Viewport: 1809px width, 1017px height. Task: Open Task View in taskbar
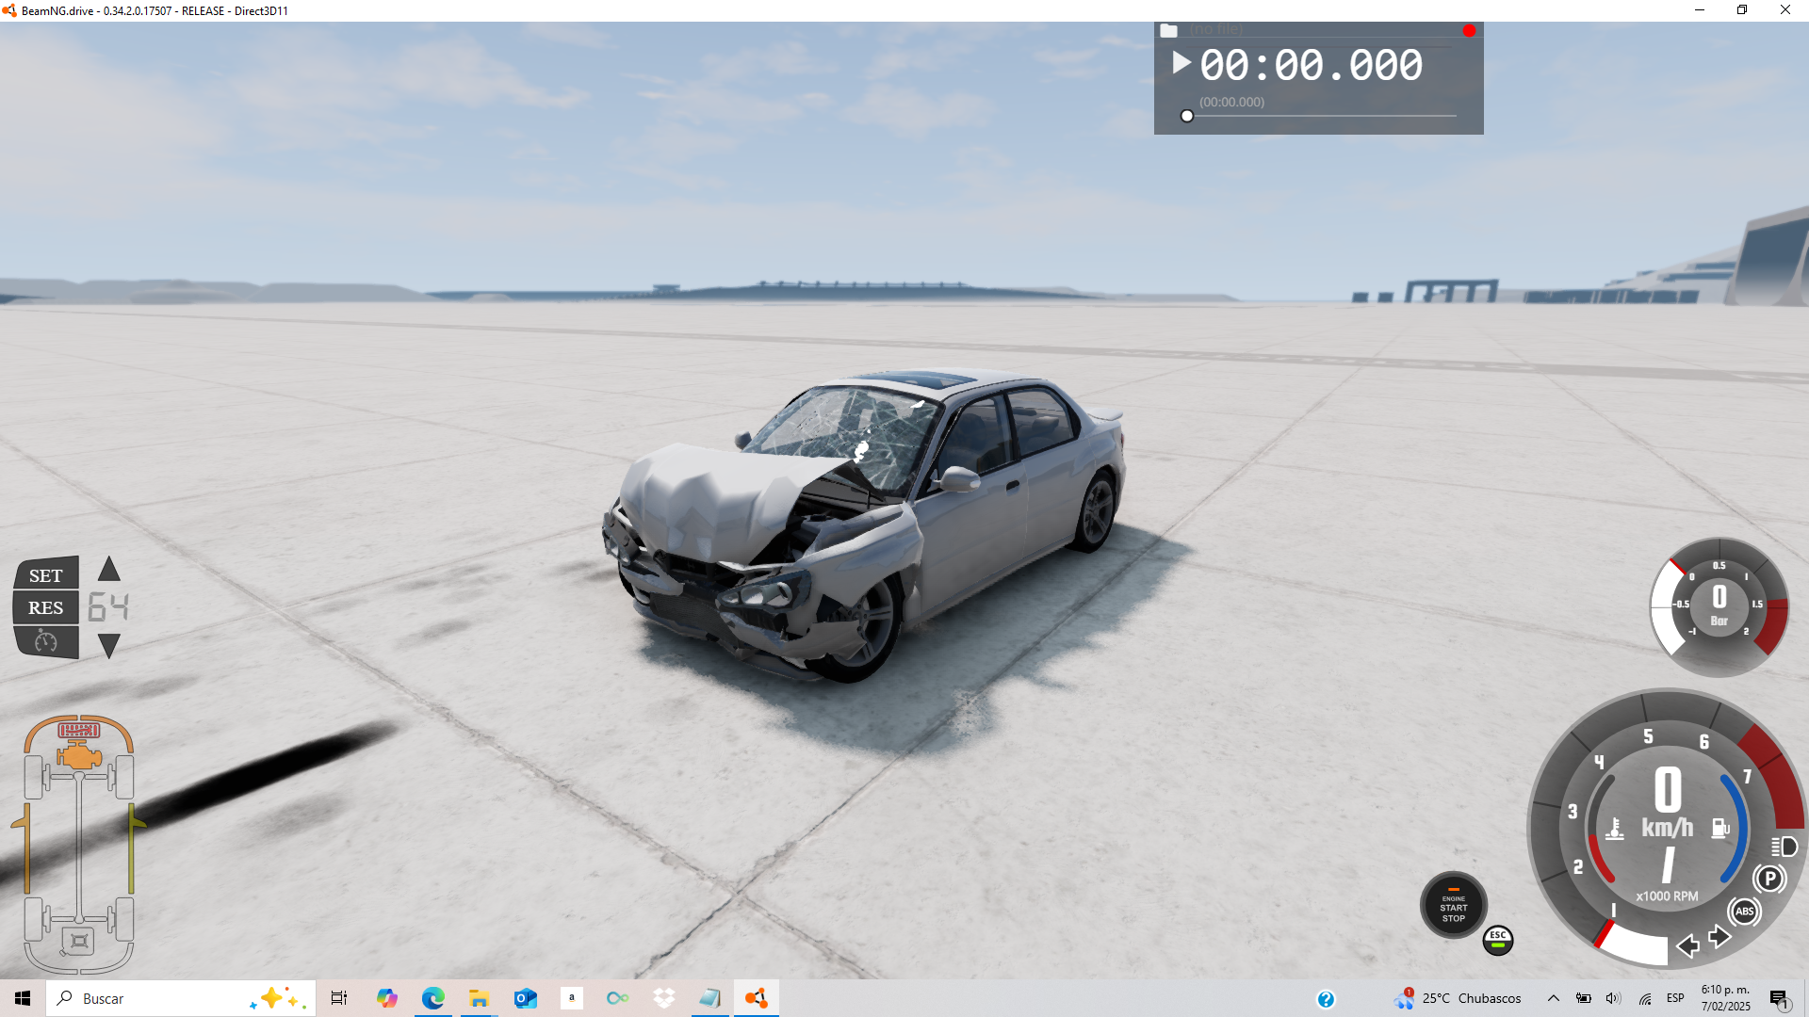[339, 998]
